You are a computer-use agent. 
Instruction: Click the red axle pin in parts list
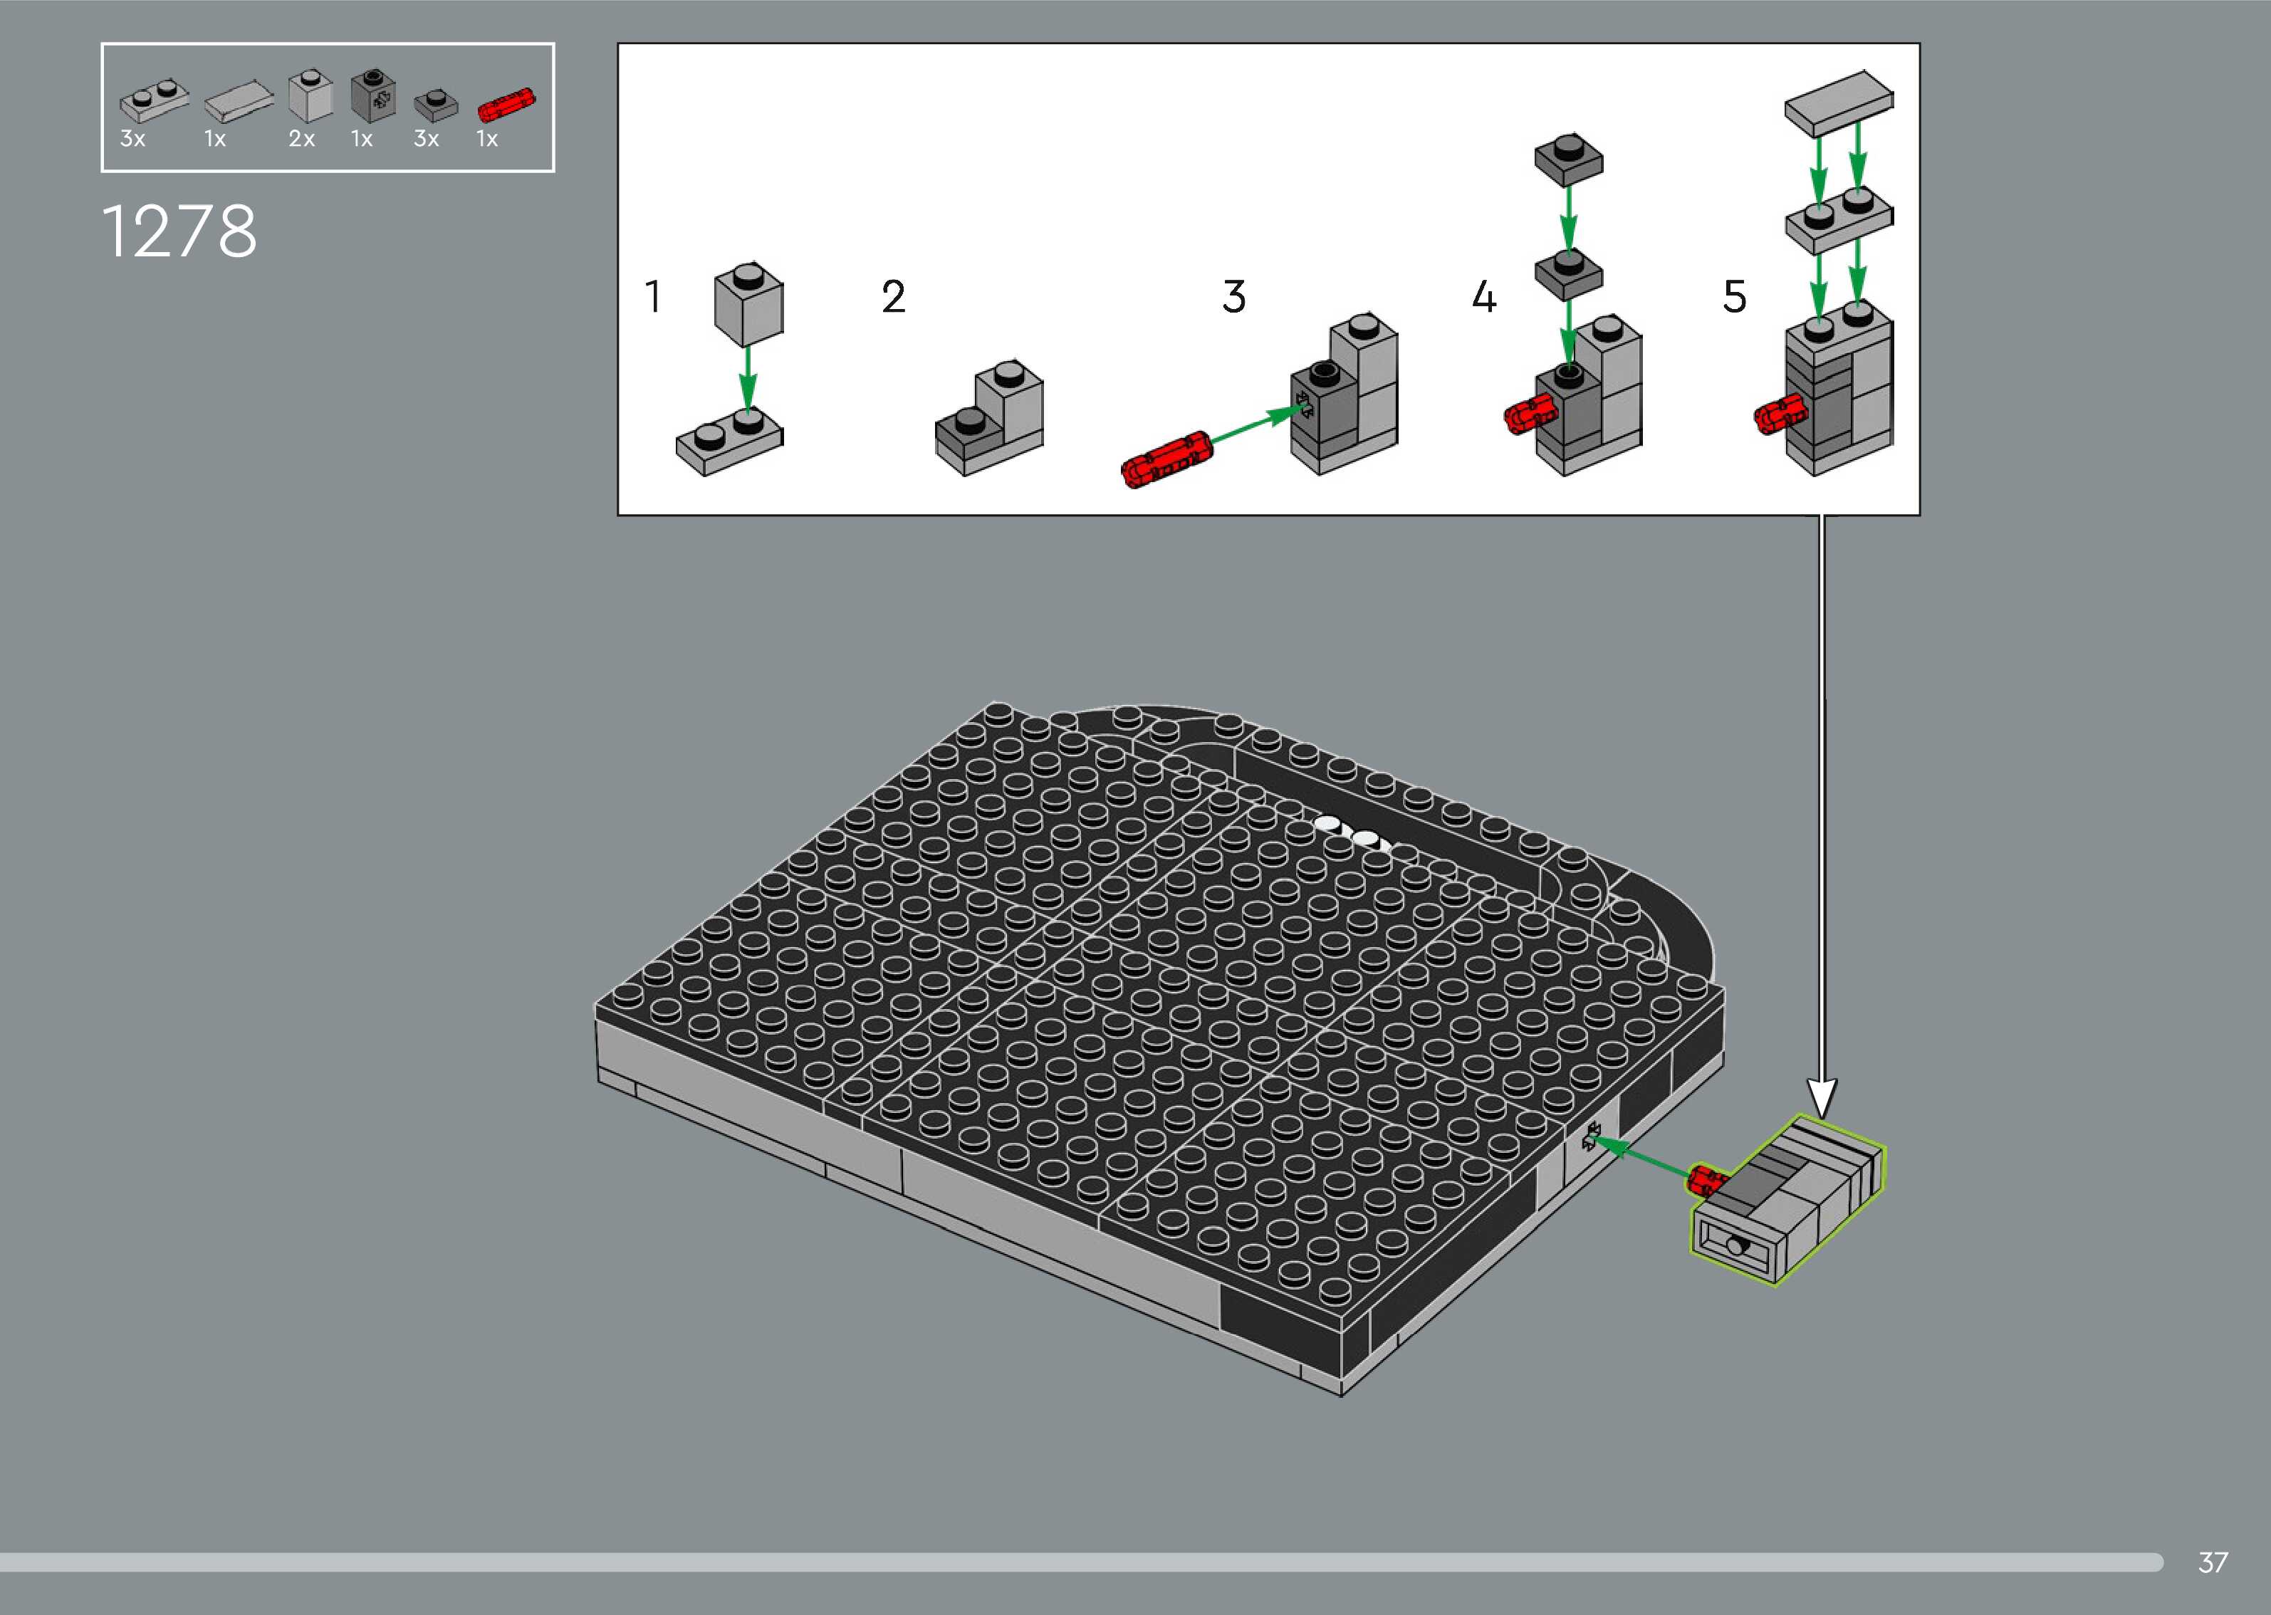pyautogui.click(x=506, y=105)
